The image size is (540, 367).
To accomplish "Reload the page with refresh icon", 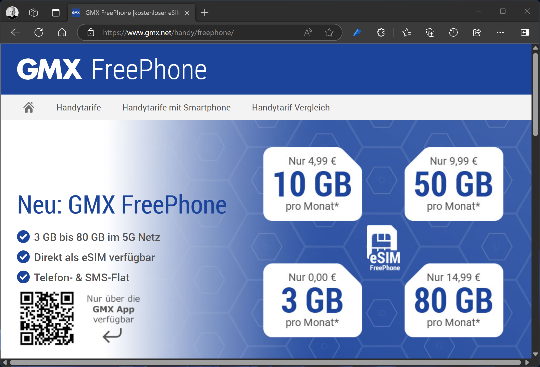I will 39,32.
